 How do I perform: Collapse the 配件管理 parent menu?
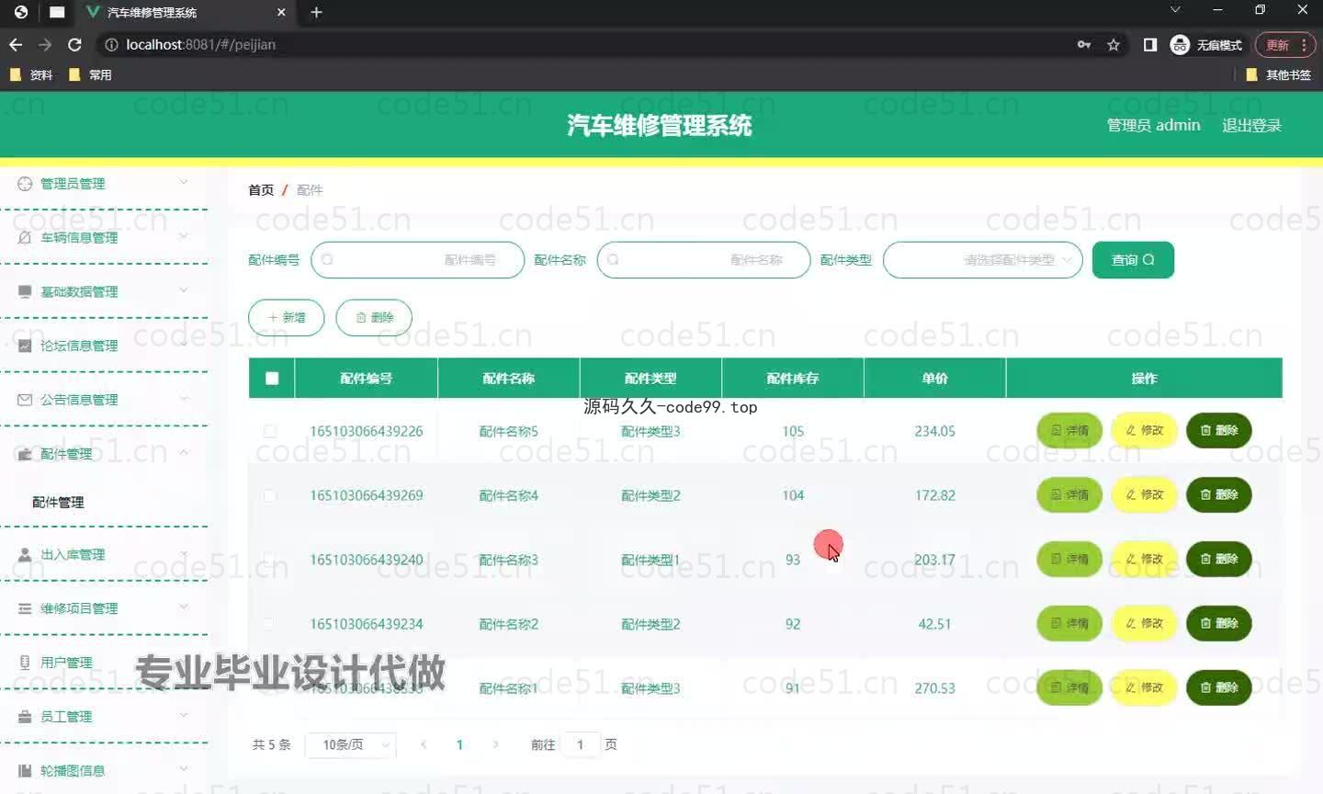[x=104, y=453]
